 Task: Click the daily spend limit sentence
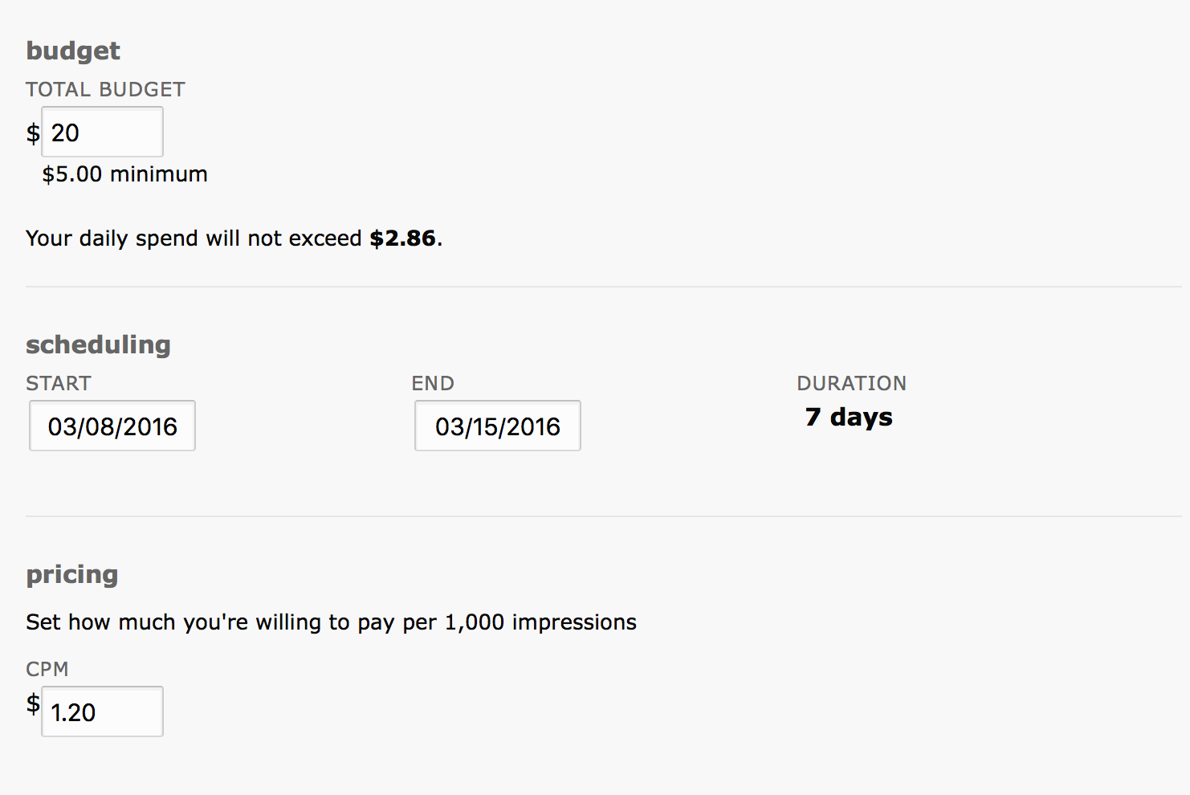click(234, 238)
